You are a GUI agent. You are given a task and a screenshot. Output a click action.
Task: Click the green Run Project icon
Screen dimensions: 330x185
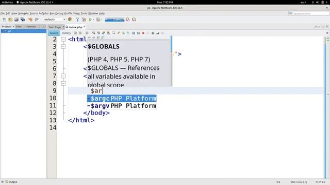point(90,20)
